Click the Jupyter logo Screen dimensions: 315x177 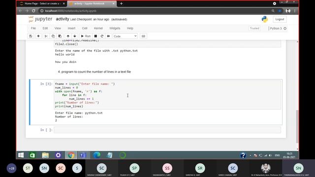tap(40, 19)
